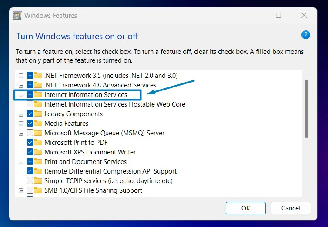Click the Cancel button
Screen dimensions: 328x227
tap(291, 208)
